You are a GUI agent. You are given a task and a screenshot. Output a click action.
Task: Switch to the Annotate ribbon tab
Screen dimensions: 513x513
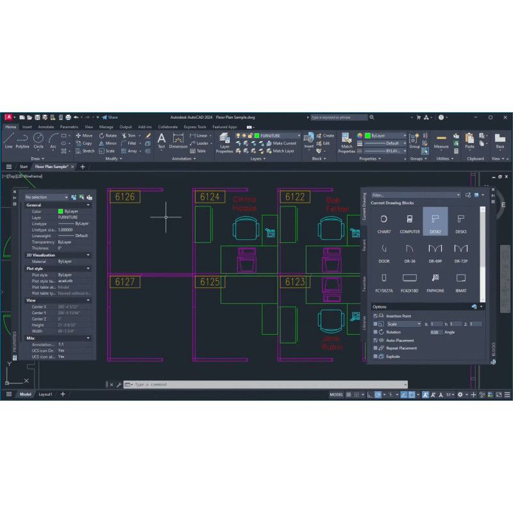46,127
